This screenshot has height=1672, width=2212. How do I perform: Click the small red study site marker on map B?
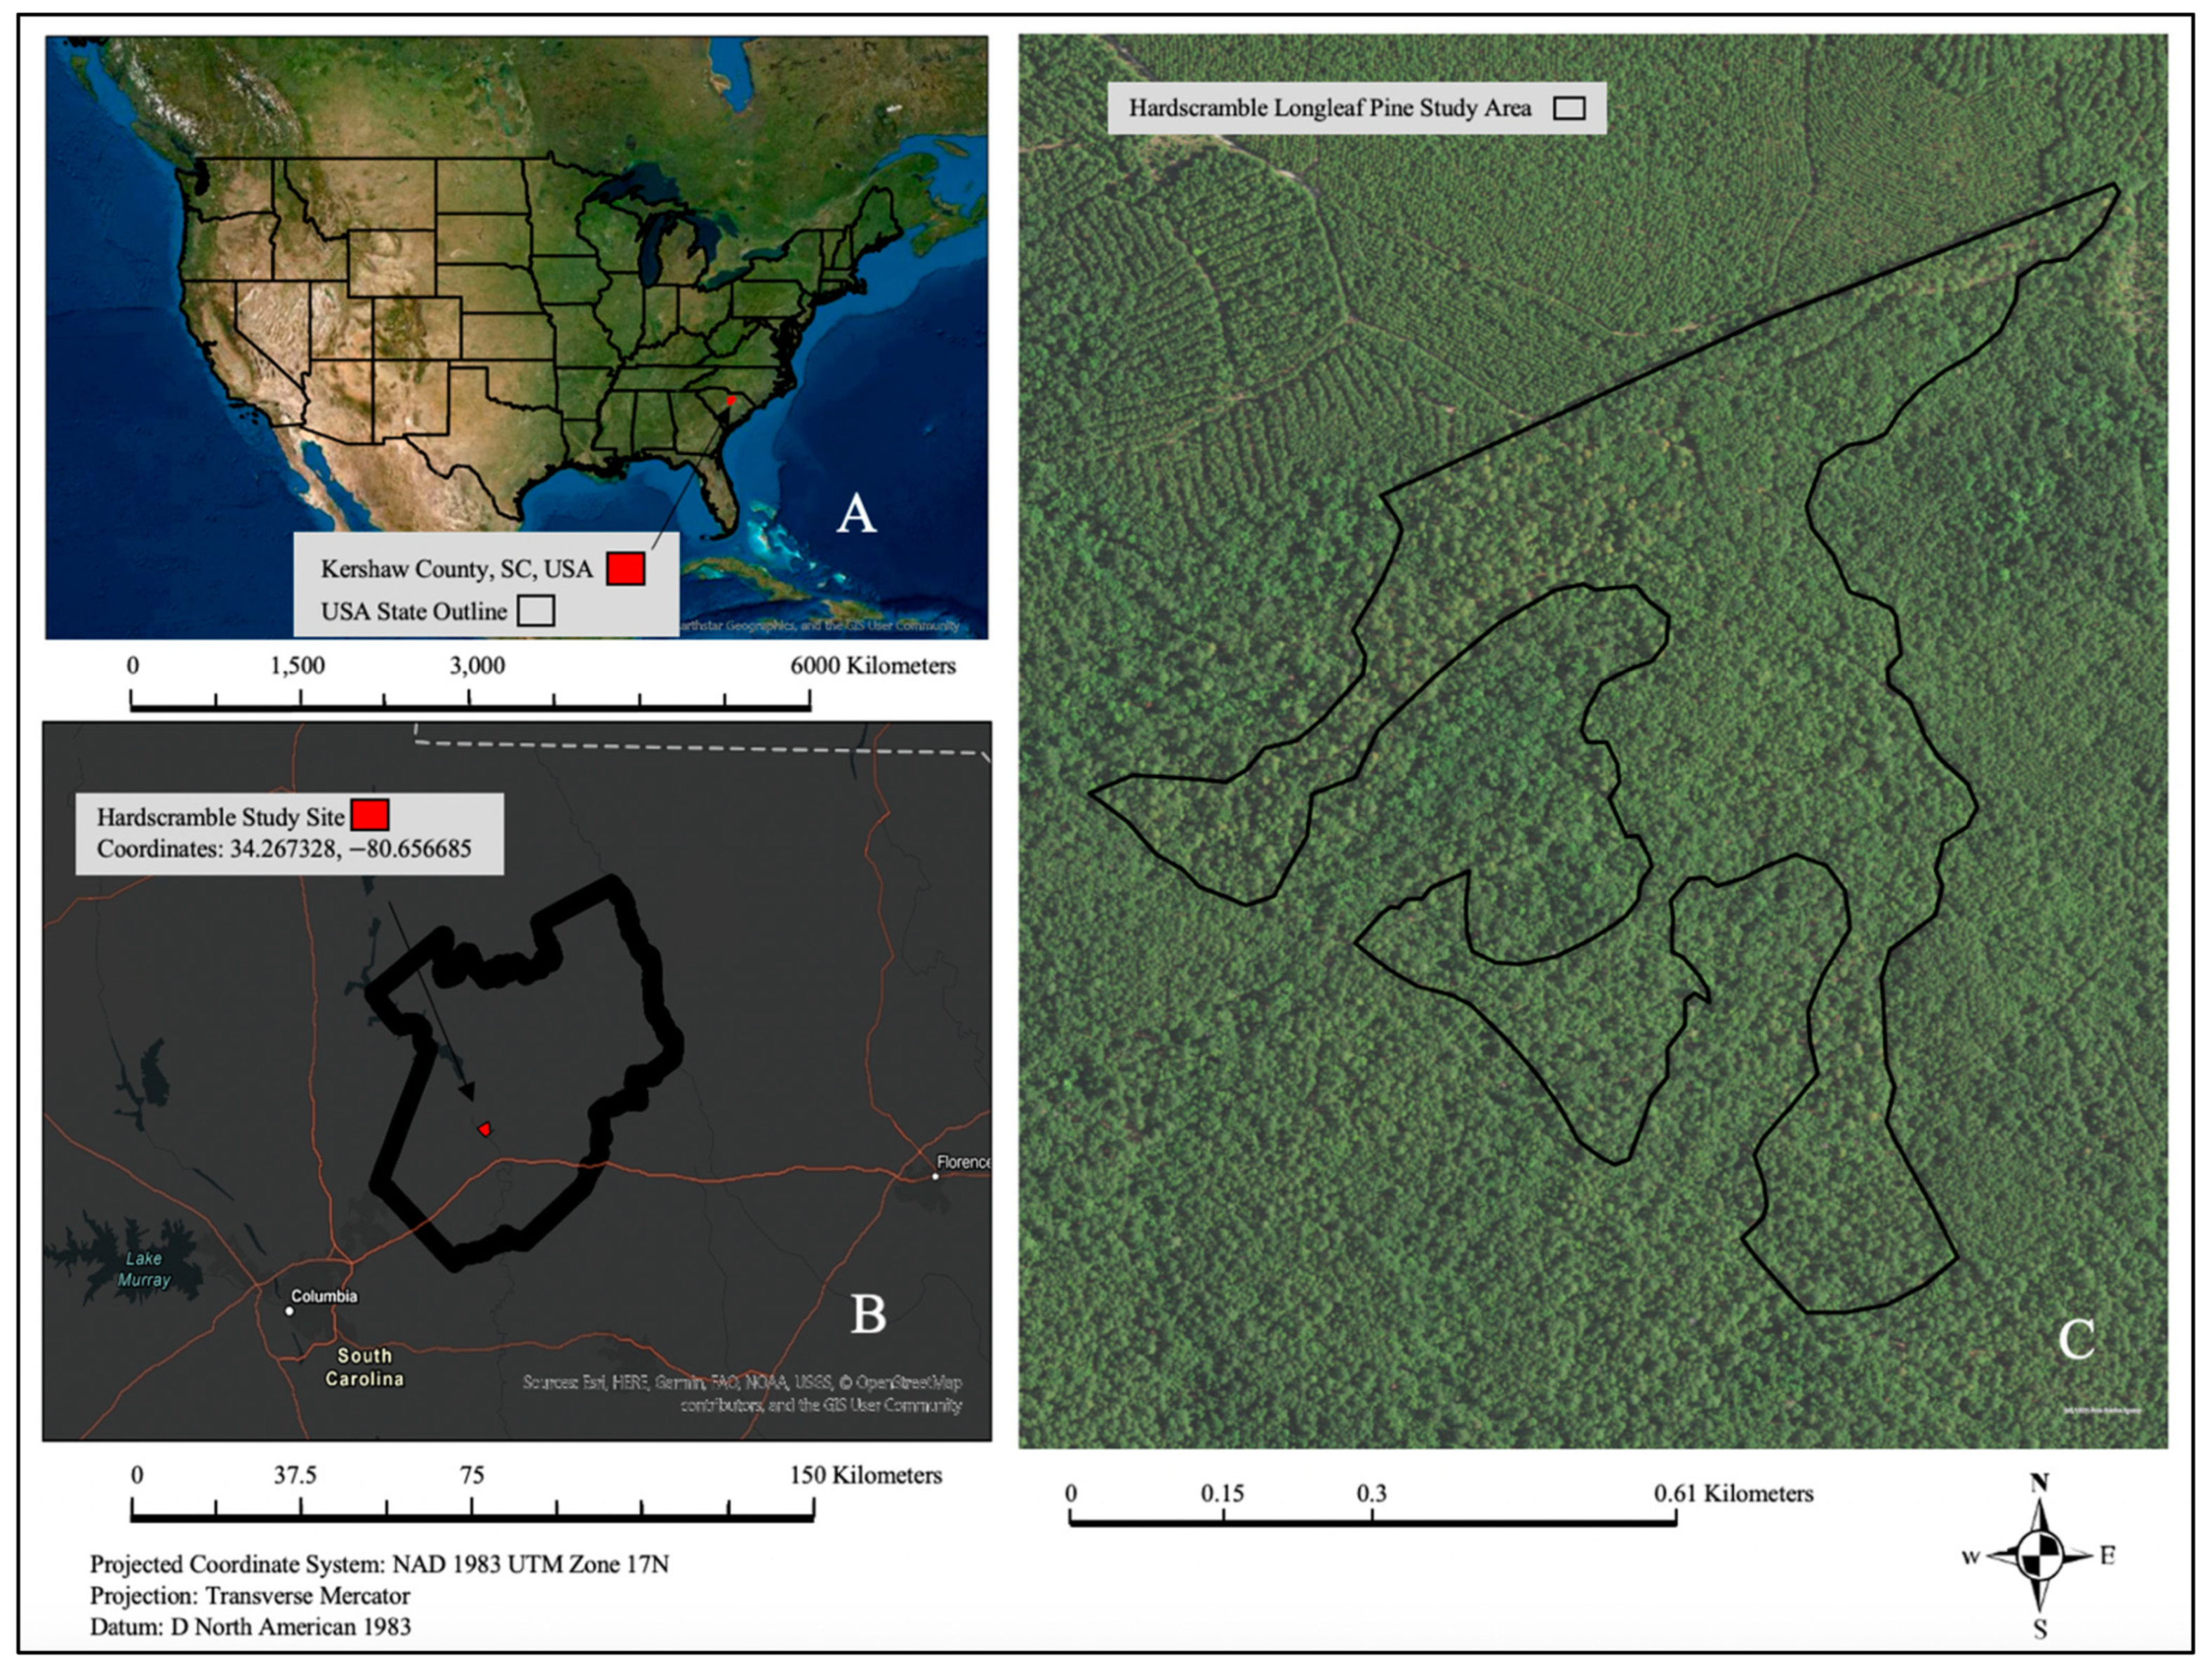[x=485, y=1129]
